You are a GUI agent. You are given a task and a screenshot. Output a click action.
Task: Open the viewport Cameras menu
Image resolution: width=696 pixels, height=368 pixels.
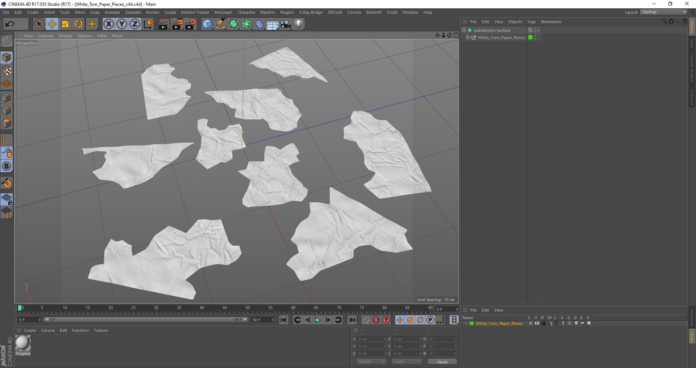pos(46,36)
